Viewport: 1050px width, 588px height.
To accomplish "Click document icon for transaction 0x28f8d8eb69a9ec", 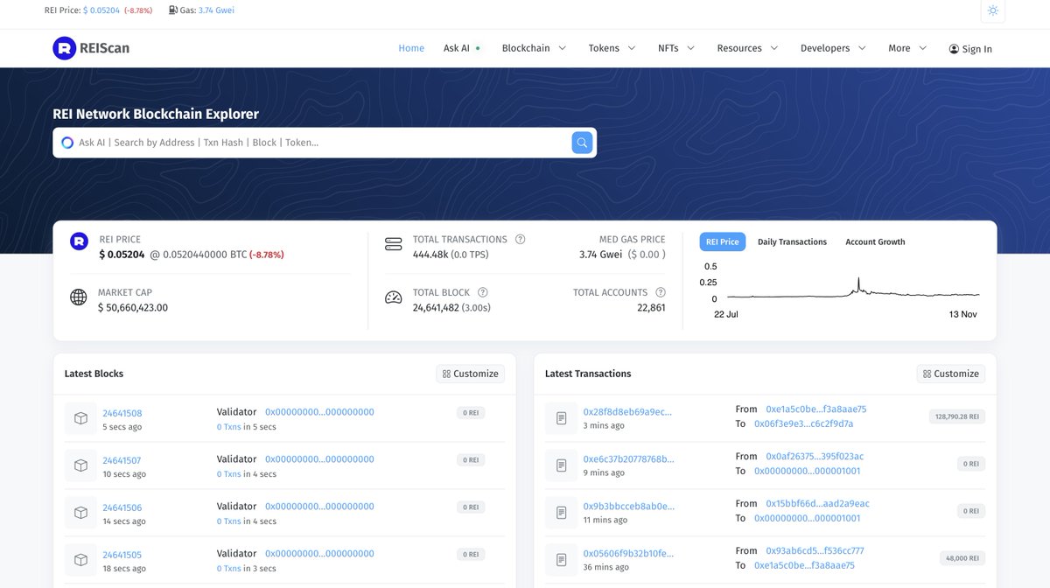I will click(561, 419).
